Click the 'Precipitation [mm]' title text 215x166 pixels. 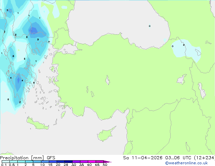[22, 158]
